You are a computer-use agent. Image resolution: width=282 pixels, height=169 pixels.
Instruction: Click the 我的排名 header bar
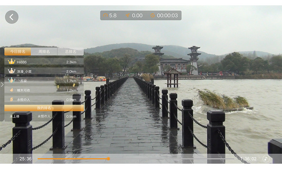tap(44, 108)
